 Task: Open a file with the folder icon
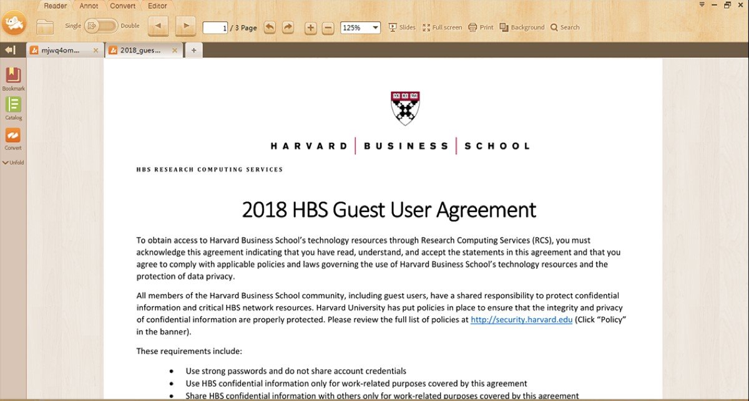point(45,27)
